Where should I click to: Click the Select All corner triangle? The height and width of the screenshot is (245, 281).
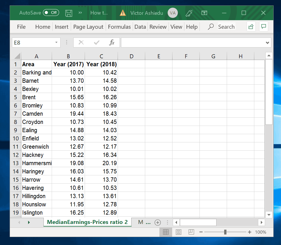17,56
